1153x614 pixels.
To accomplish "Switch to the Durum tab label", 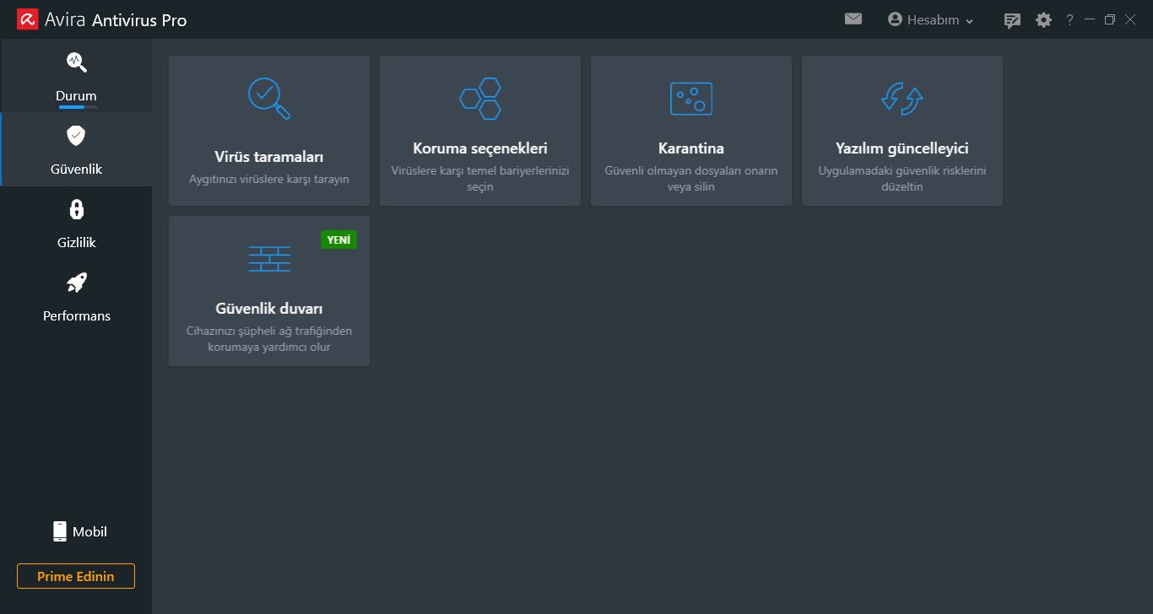I will (x=76, y=95).
